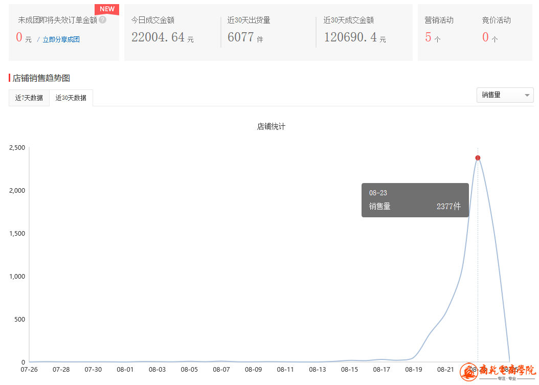Click the red data point at chart peak
Screen dimensions: 539x385
click(x=478, y=158)
